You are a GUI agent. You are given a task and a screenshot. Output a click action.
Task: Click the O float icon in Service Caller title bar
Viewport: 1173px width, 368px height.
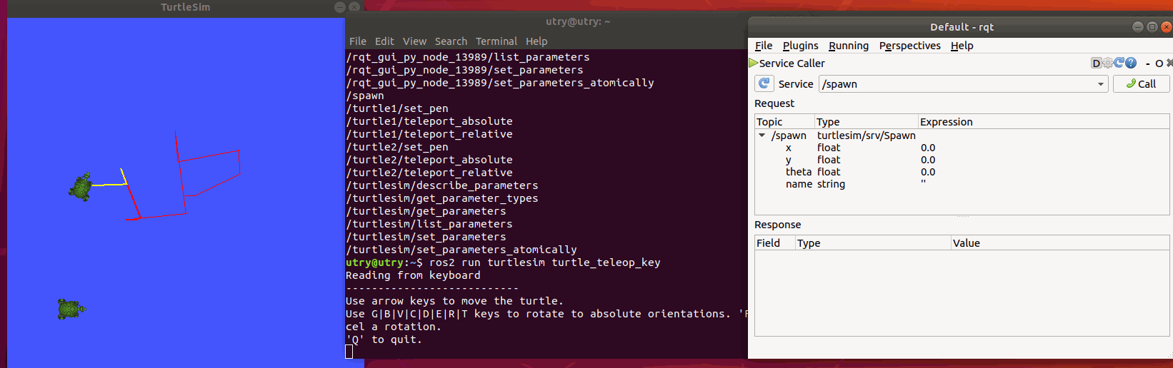click(1159, 63)
